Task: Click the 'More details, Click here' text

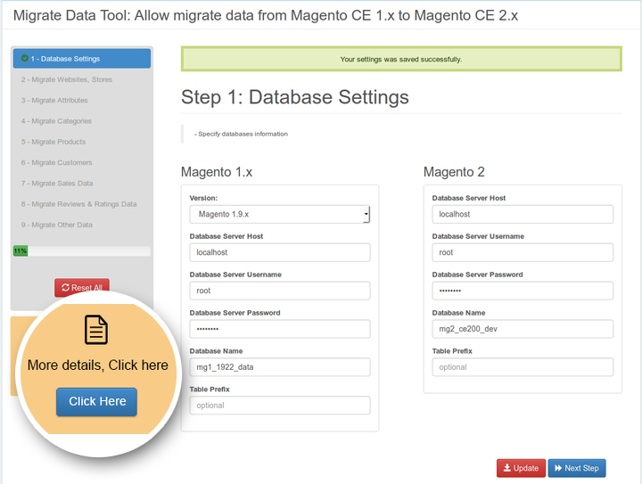Action: [x=97, y=365]
